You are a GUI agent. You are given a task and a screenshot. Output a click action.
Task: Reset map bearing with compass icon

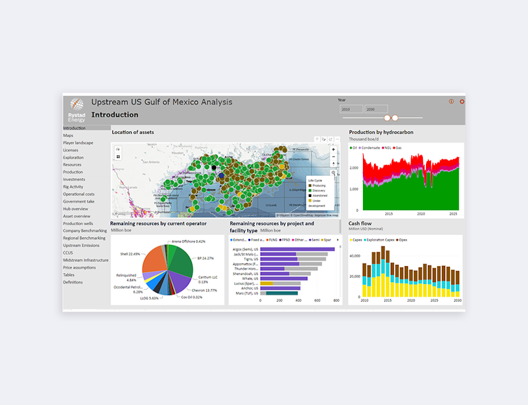point(333,164)
